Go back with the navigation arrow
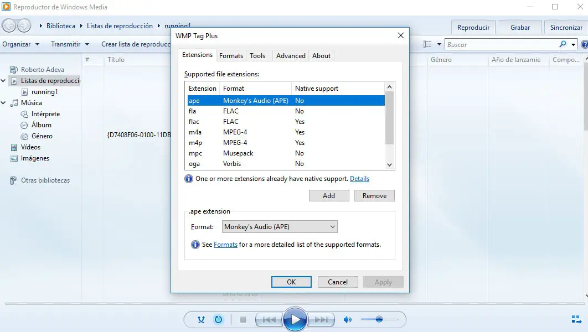 pos(9,25)
